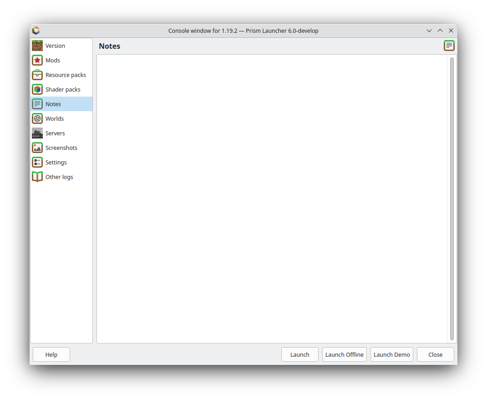
Task: Open the Version page from the sidebar
Action: [x=55, y=46]
